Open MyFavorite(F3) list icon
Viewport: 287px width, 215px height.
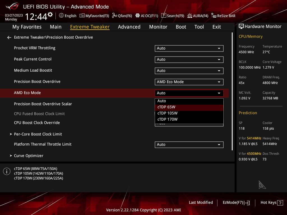[x=82, y=16]
